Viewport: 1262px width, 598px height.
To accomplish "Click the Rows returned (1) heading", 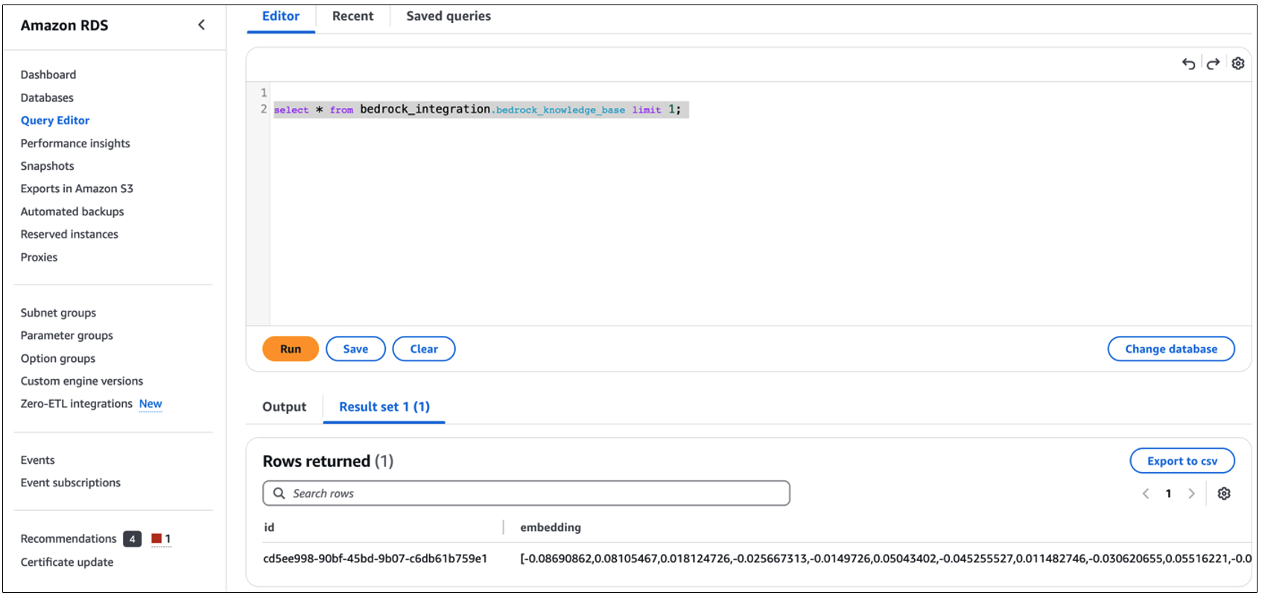I will coord(328,461).
